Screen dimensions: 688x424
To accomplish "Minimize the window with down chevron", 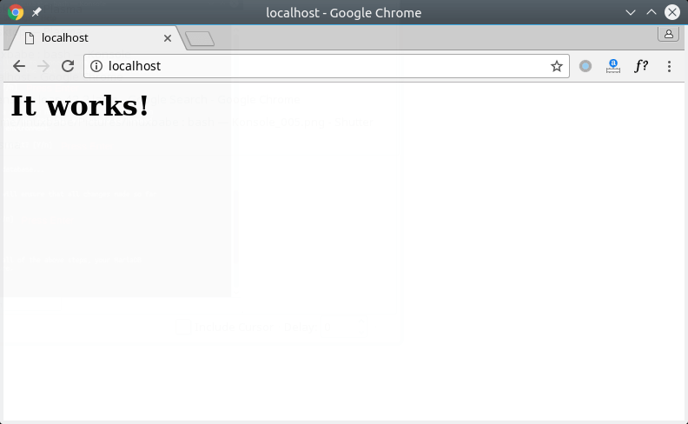I will pos(632,13).
